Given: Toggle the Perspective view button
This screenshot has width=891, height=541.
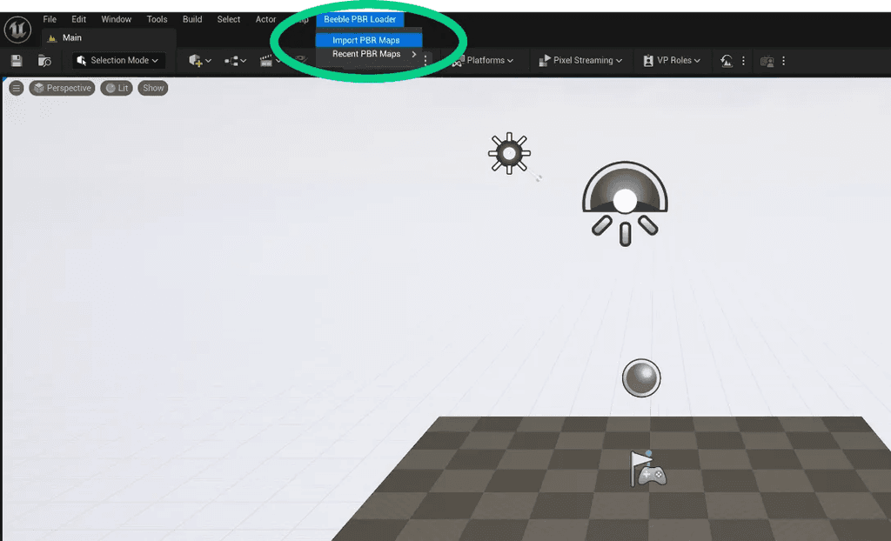Looking at the screenshot, I should 62,87.
